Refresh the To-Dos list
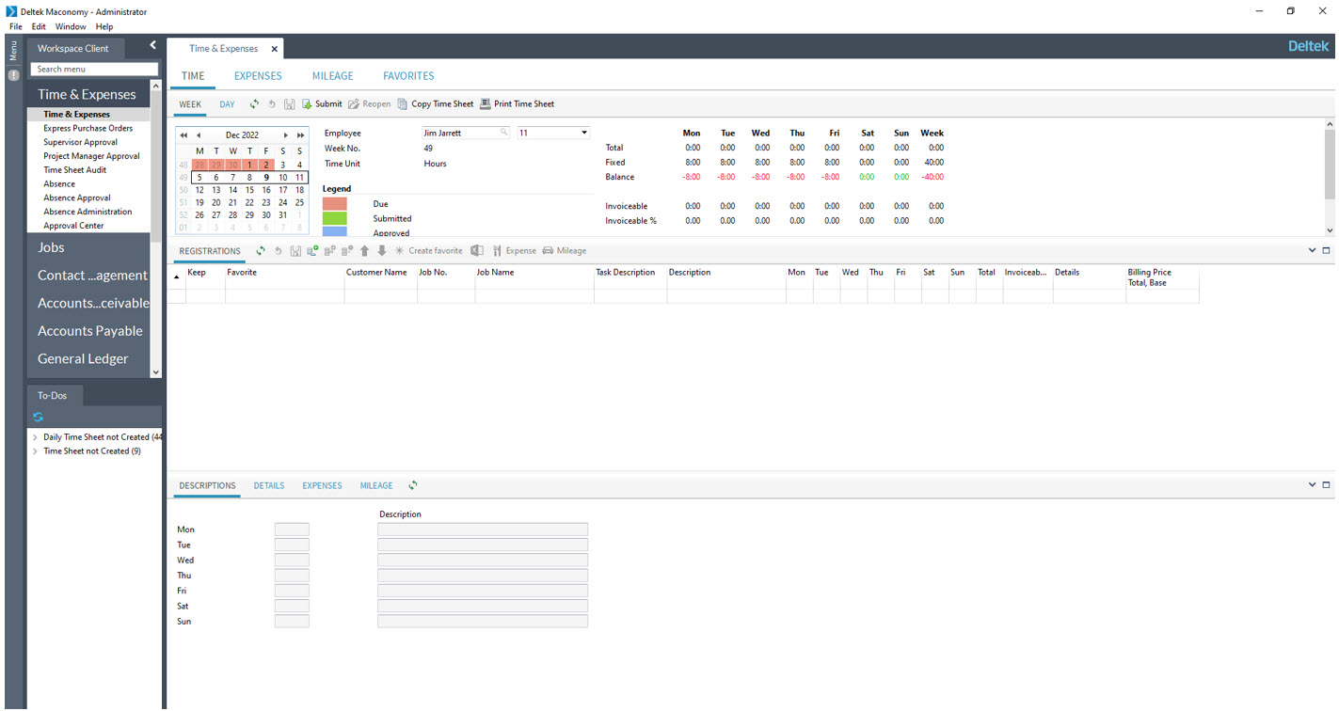1339x711 pixels. 38,417
